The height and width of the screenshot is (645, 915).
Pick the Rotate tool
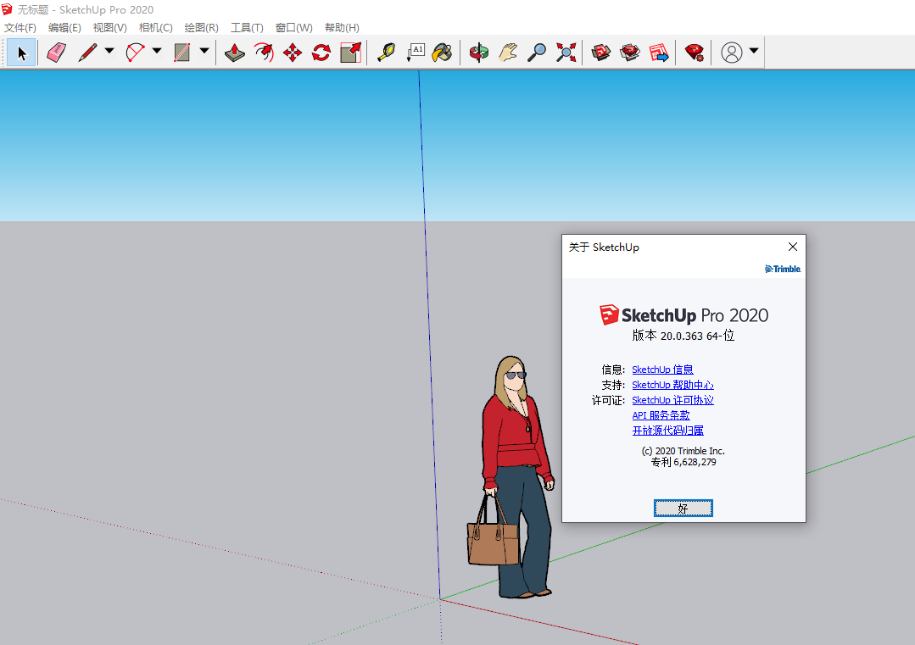[321, 53]
